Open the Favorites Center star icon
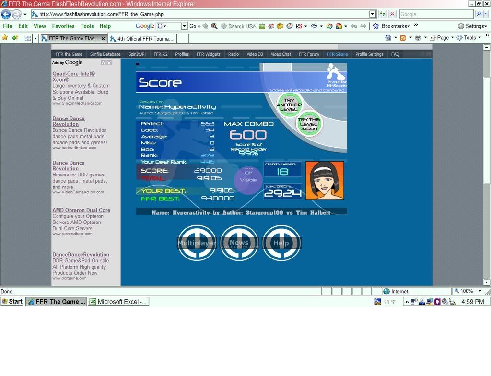 5,37
